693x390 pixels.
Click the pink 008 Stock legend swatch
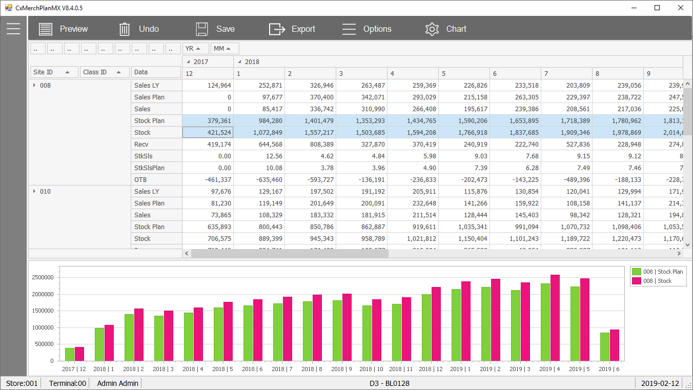[637, 281]
